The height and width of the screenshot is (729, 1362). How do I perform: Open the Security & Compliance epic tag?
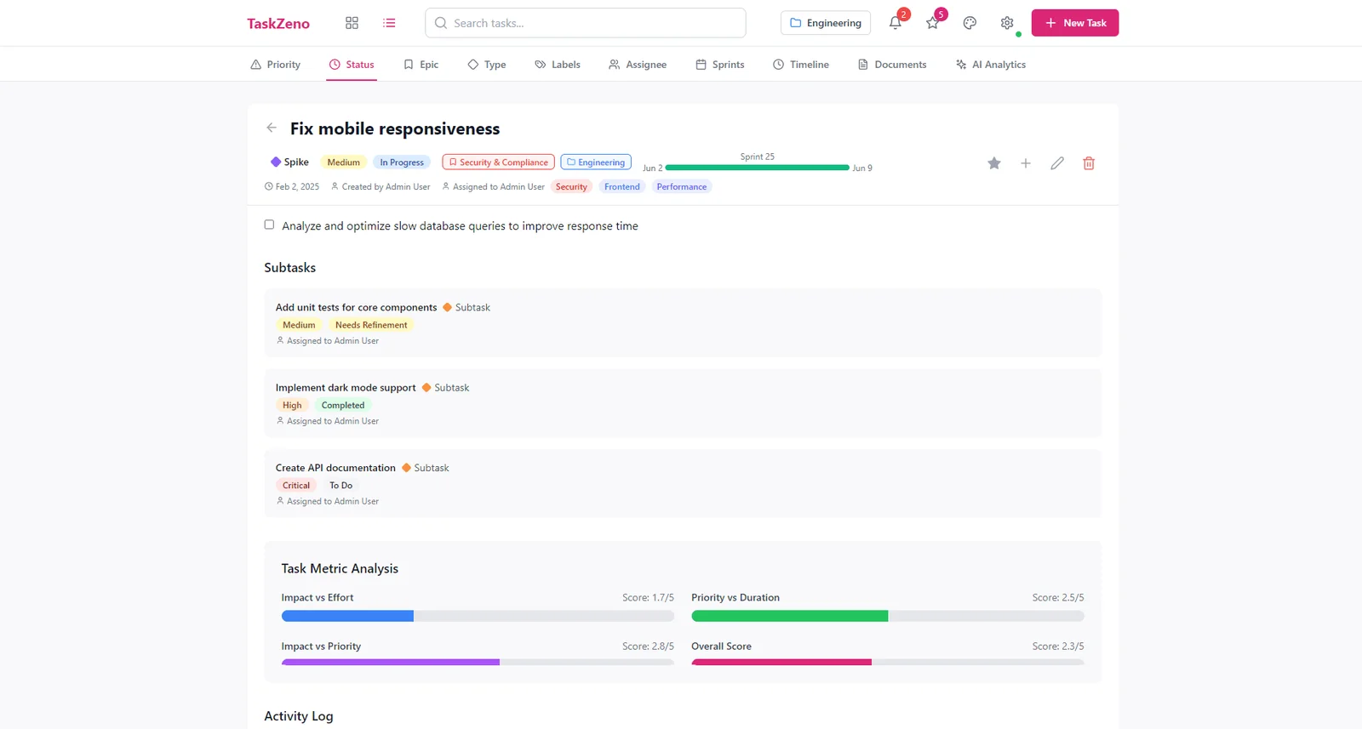pos(498,162)
